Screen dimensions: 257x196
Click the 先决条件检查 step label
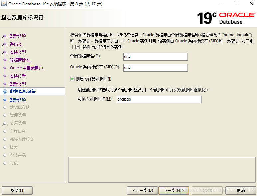click(22, 139)
